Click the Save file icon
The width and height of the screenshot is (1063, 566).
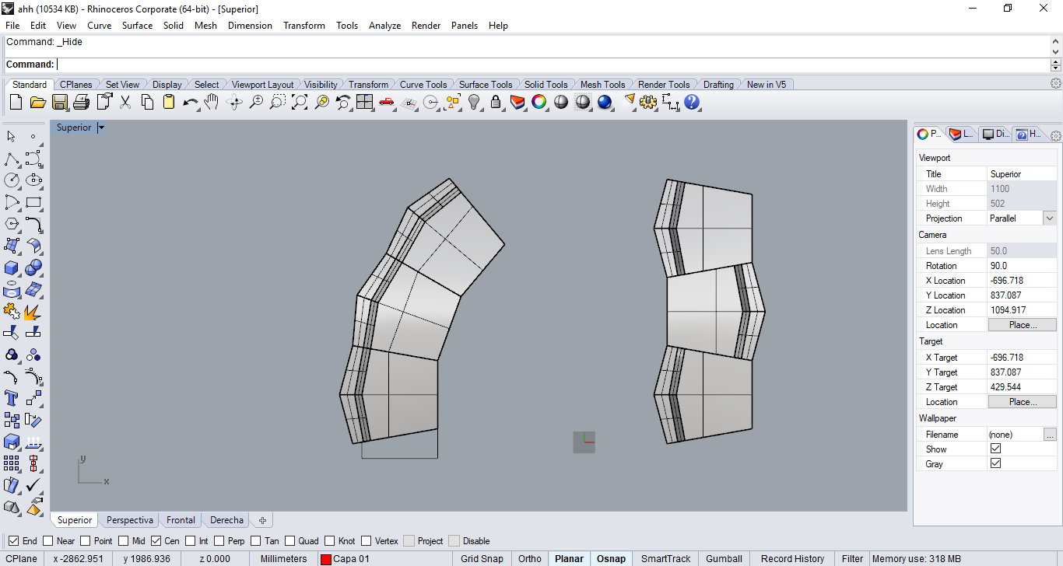point(60,102)
